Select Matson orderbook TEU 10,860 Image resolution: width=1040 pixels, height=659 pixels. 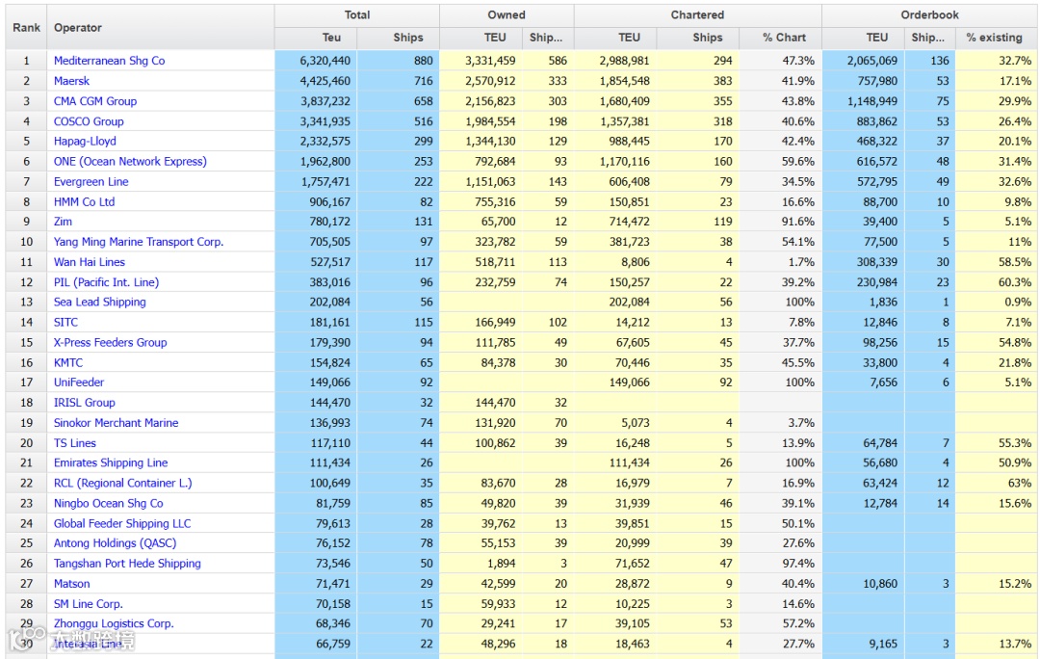pos(864,584)
